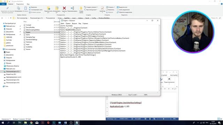Image resolution: width=223 pixels, height=125 pixels.
Task: Click the Explorer Up arrow button
Action: [11, 18]
